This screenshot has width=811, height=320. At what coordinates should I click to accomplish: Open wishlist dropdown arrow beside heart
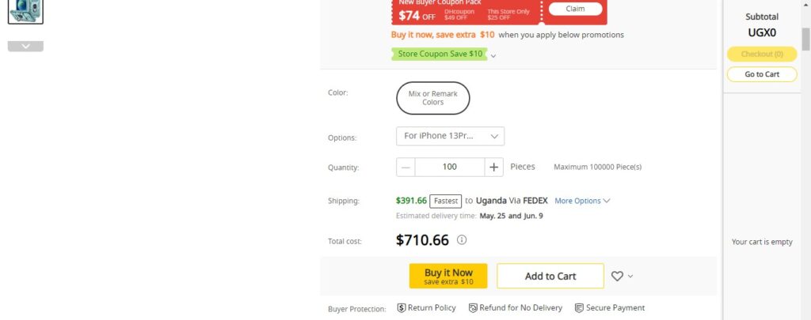(x=630, y=277)
